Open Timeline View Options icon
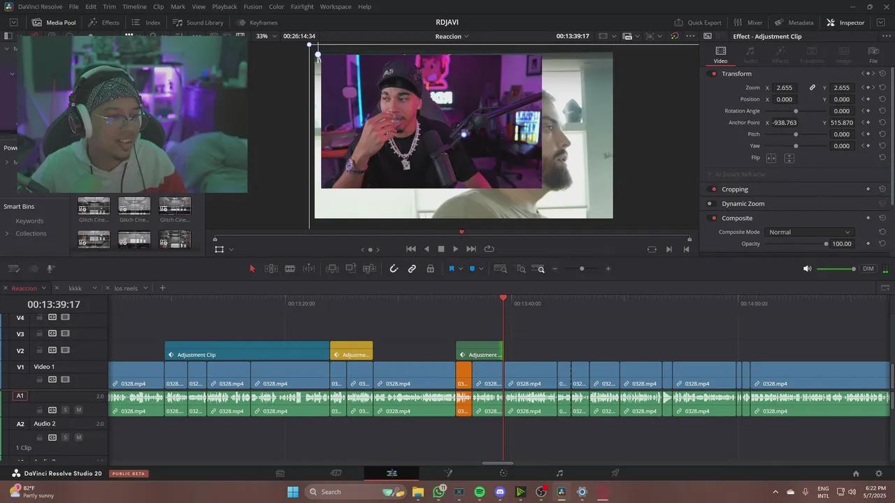 tap(13, 269)
